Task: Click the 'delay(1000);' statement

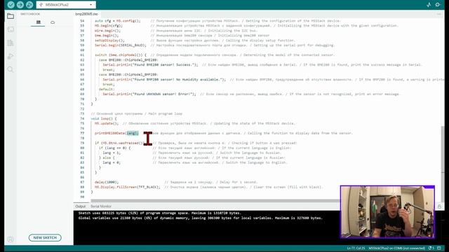Action: coord(107,182)
